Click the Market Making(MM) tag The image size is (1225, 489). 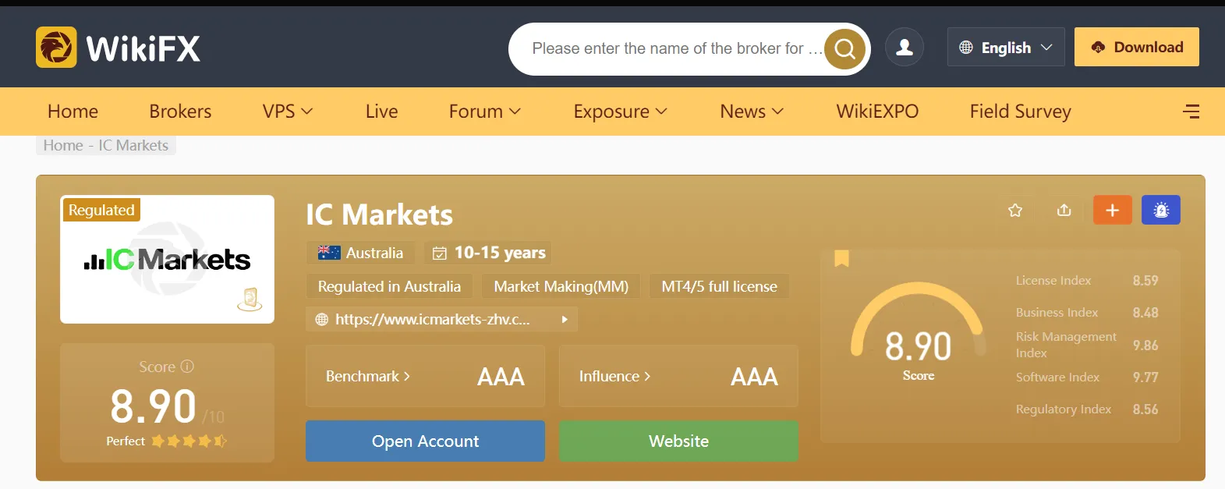(561, 286)
